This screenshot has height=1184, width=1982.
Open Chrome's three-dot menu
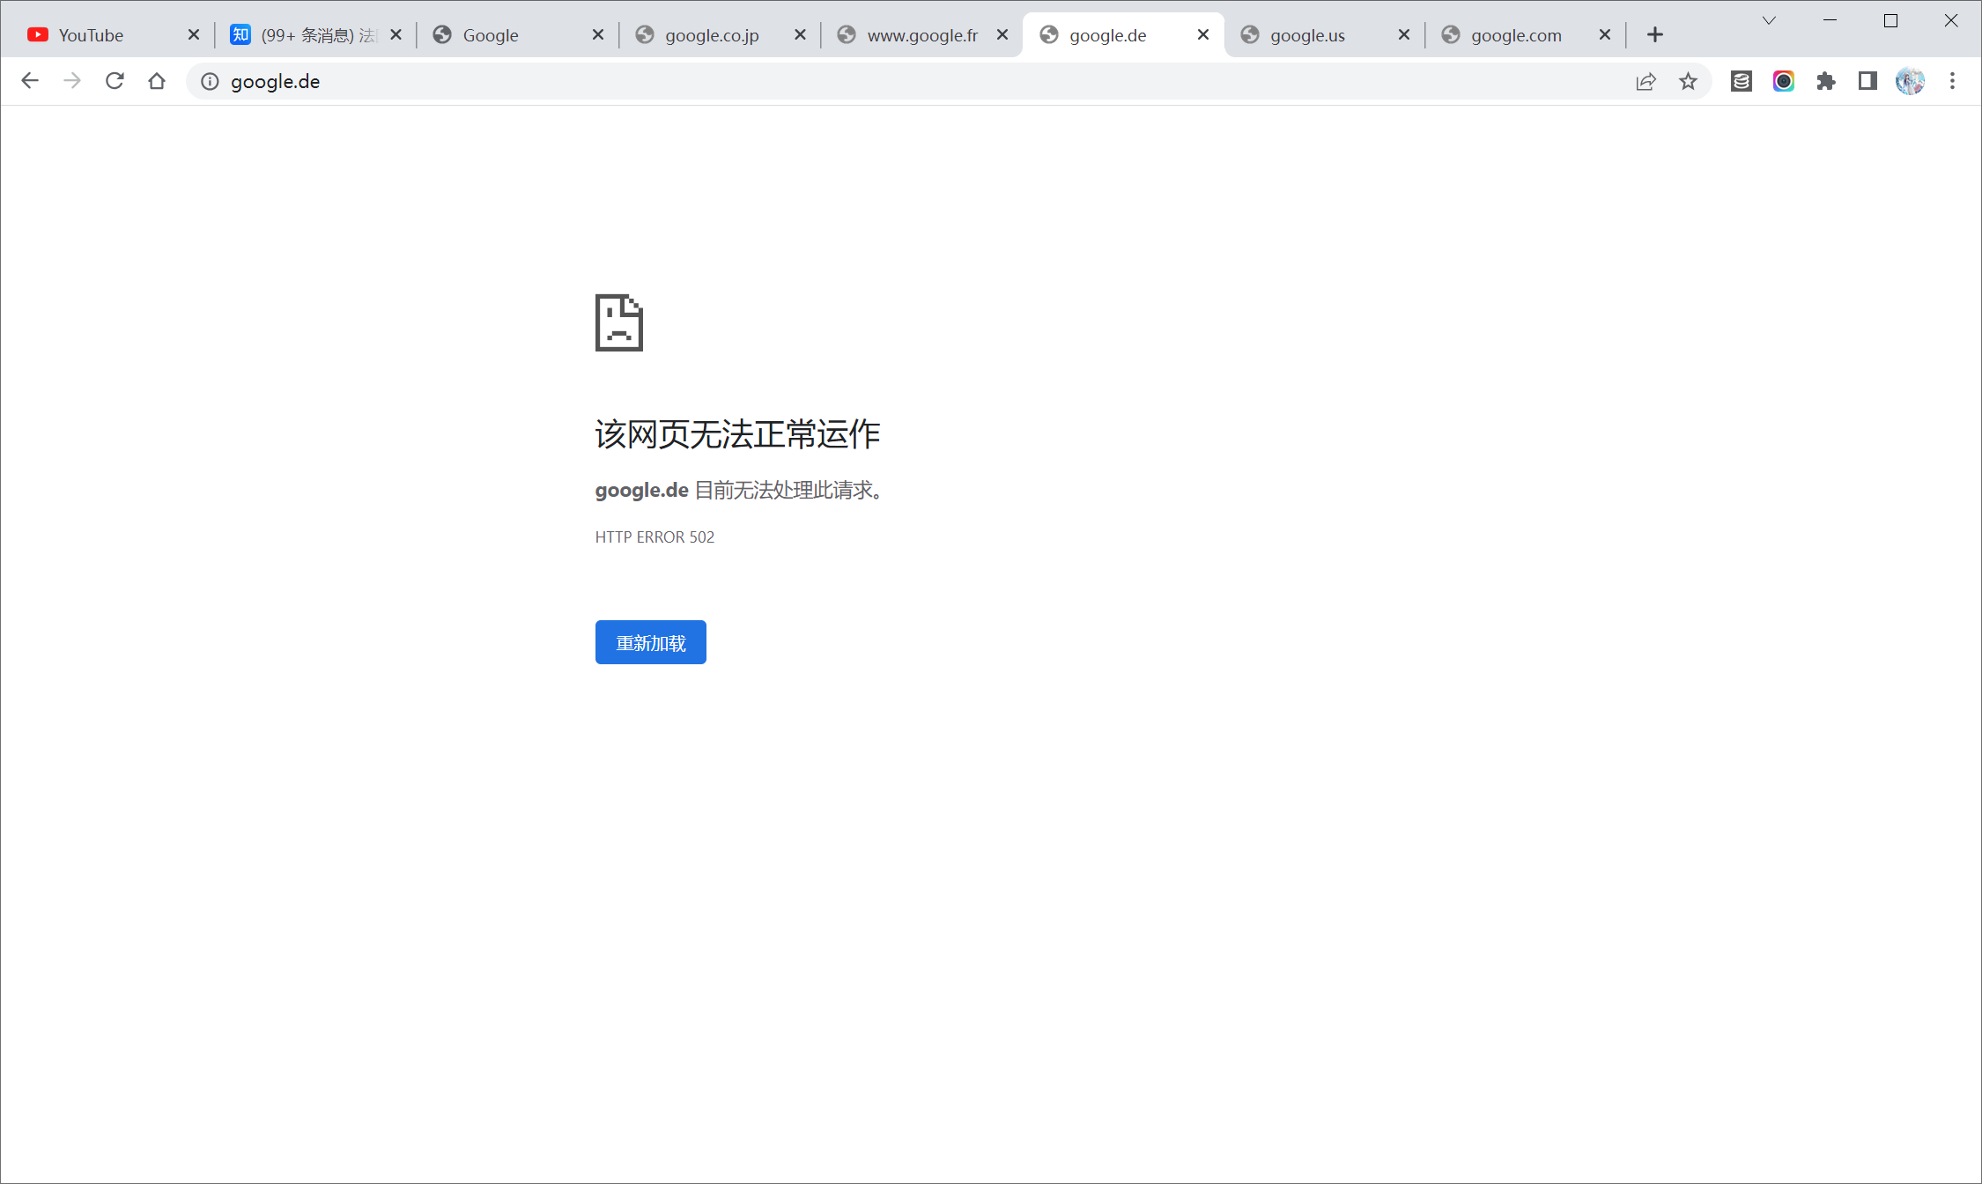click(1952, 81)
